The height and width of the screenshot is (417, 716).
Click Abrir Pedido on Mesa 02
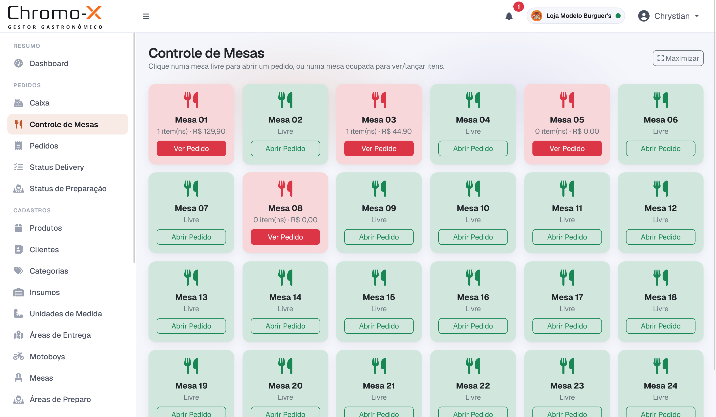[x=285, y=148]
